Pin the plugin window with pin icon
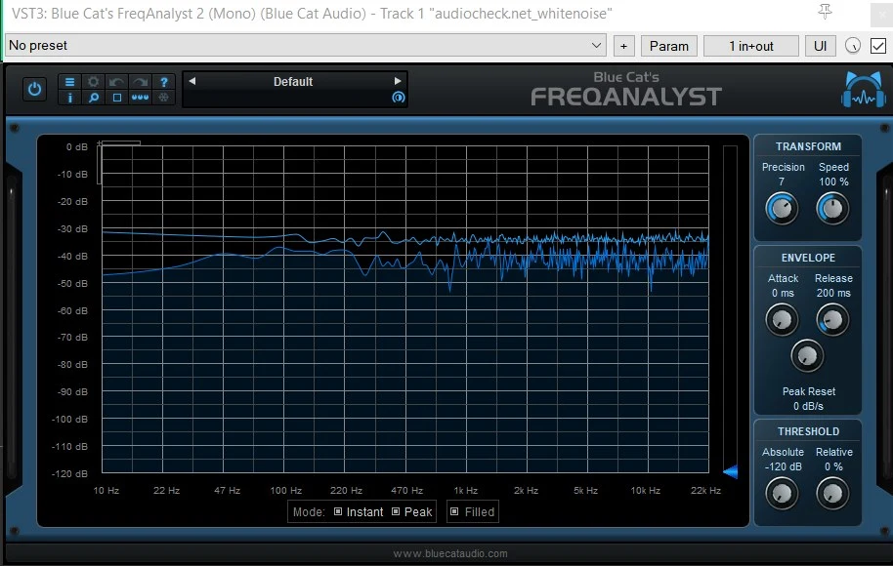The width and height of the screenshot is (893, 566). 825,12
